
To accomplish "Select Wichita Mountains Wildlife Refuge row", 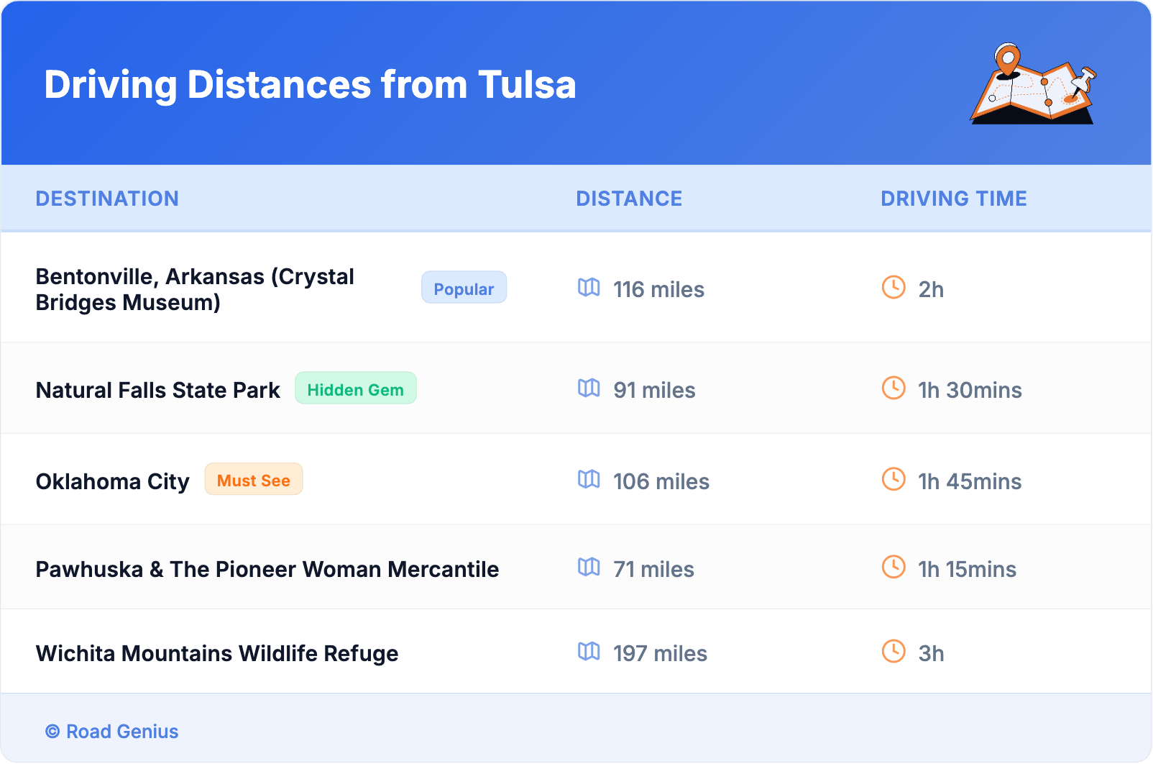I will point(217,653).
